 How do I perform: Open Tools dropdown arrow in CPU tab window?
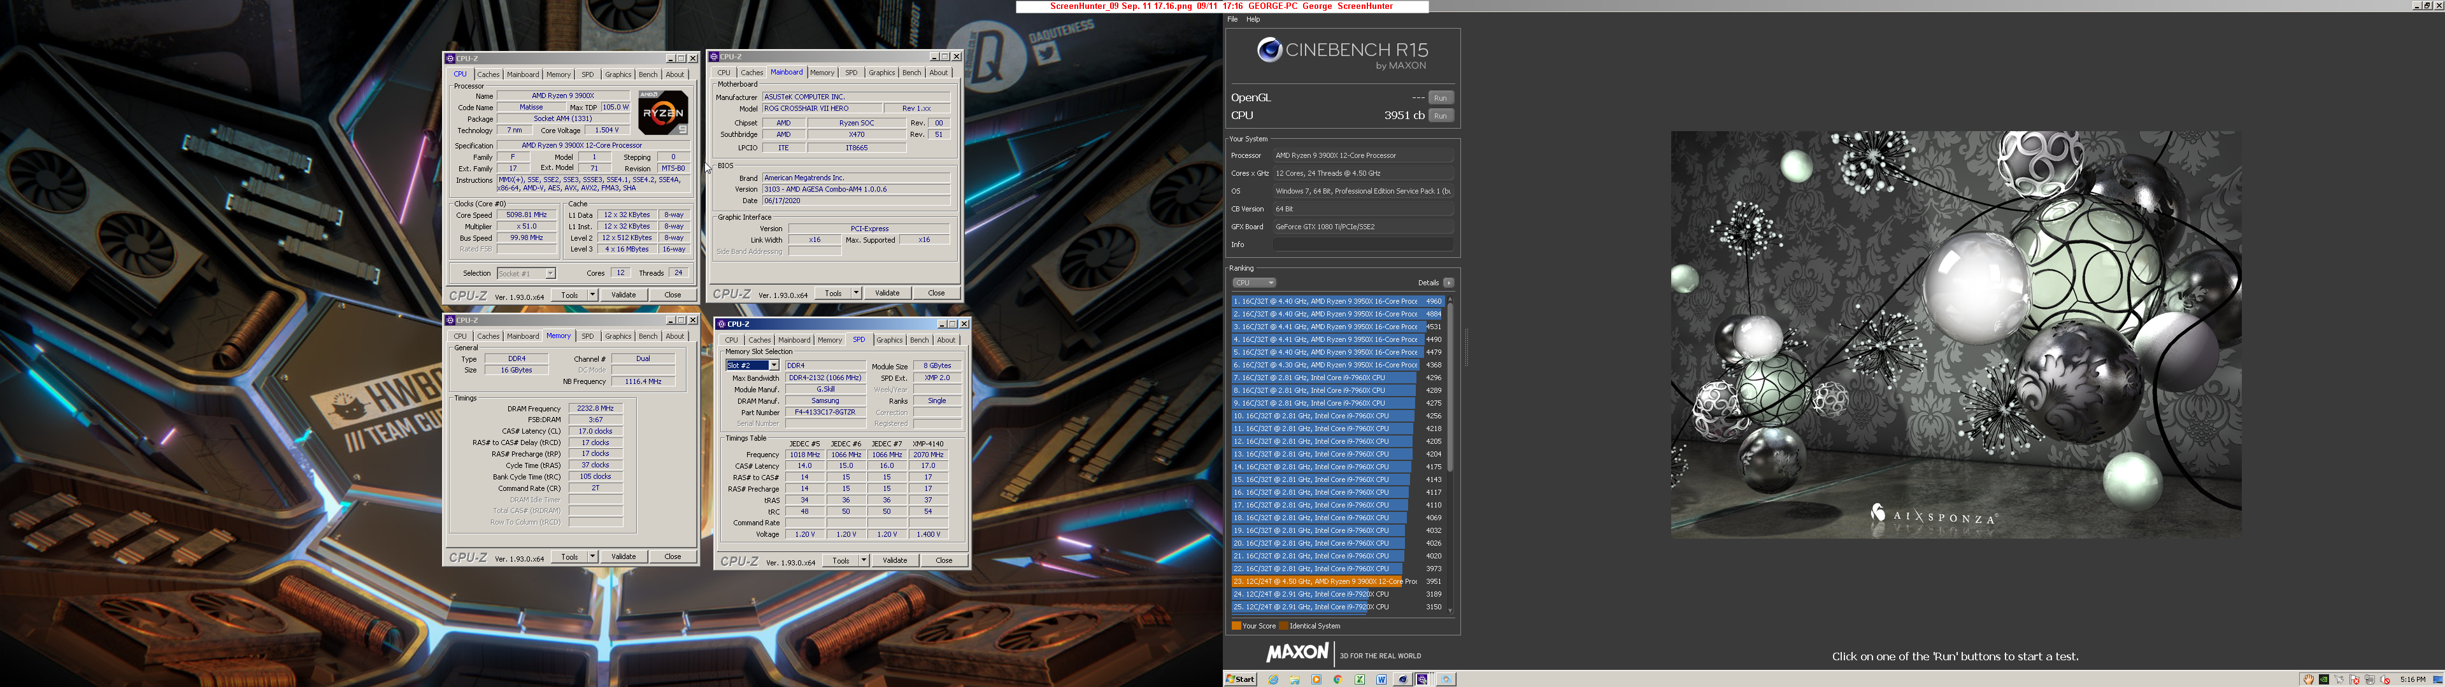[592, 295]
